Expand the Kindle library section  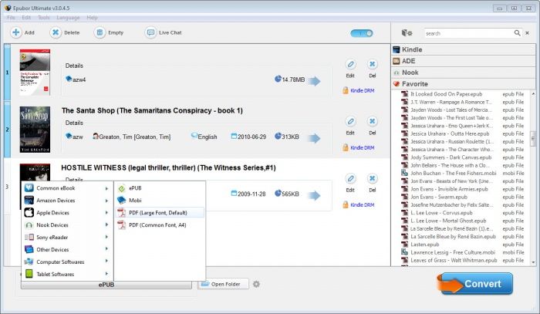point(464,49)
